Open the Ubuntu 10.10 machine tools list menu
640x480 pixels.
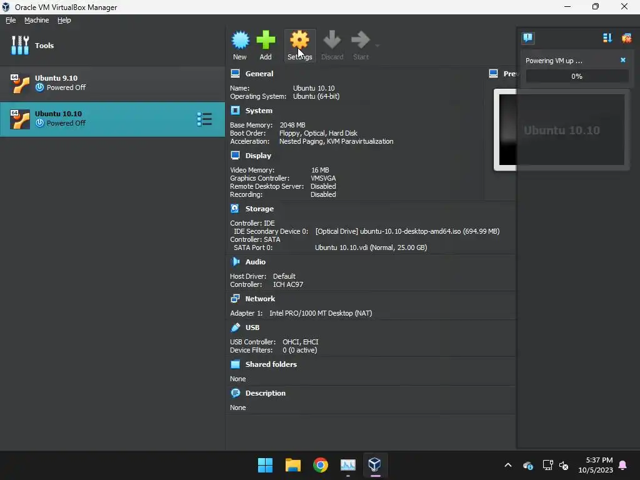(204, 119)
